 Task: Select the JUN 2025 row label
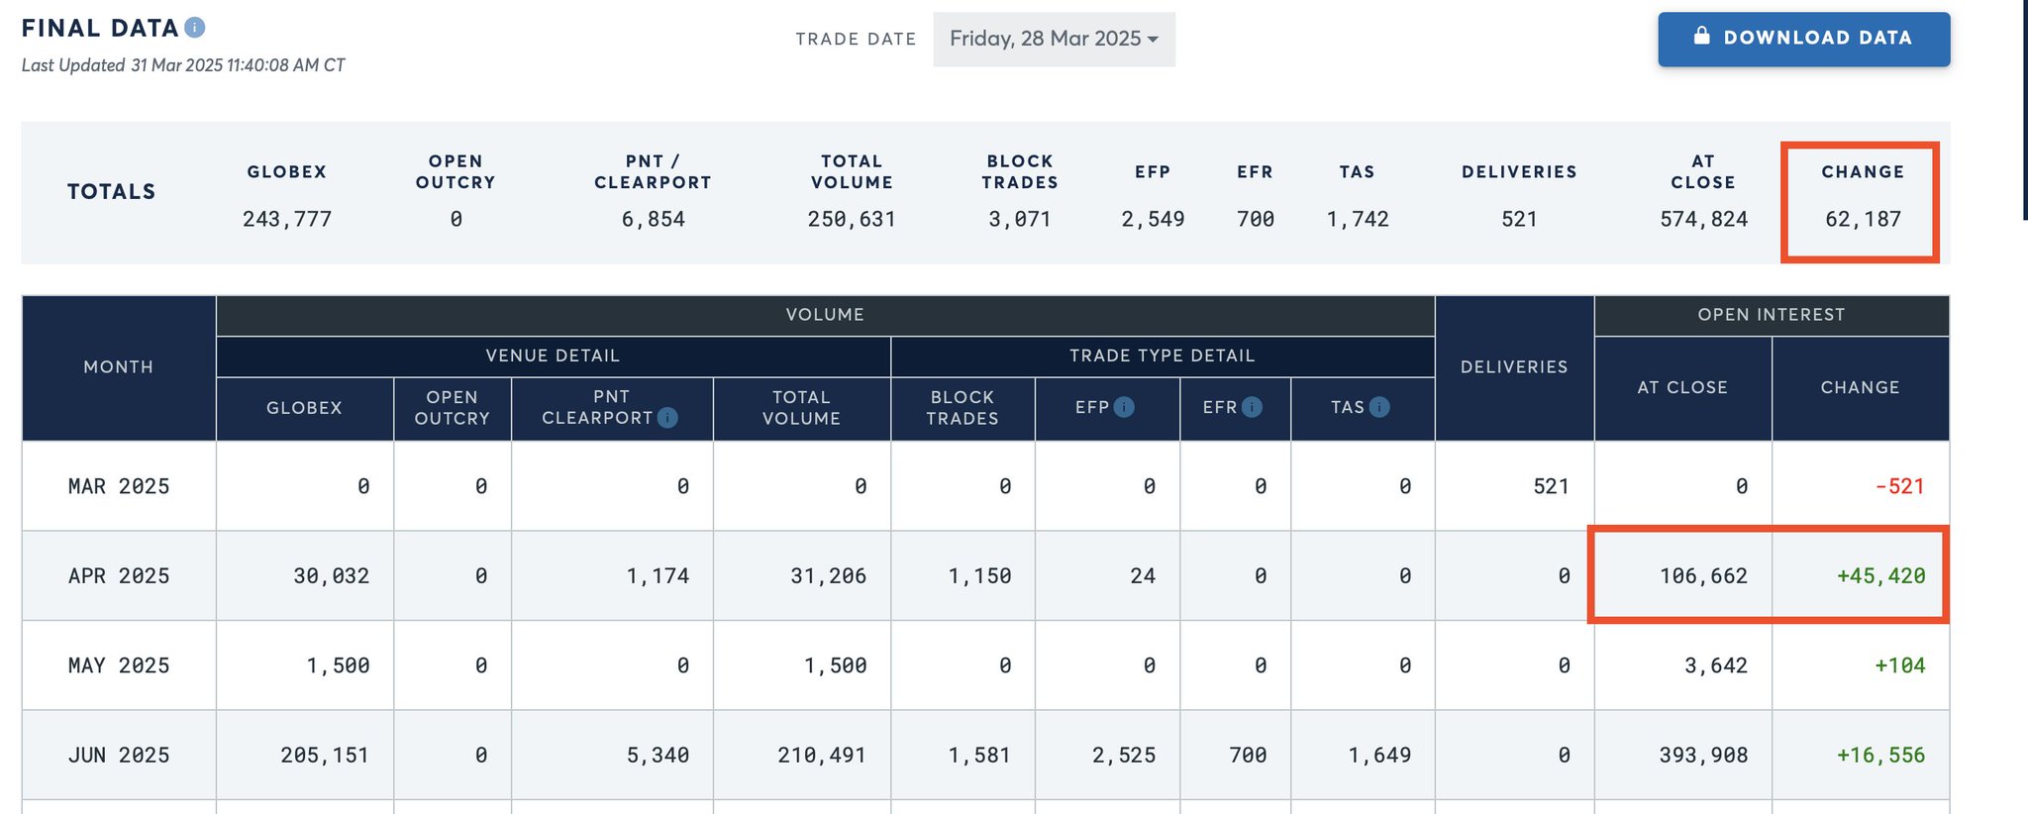point(119,756)
